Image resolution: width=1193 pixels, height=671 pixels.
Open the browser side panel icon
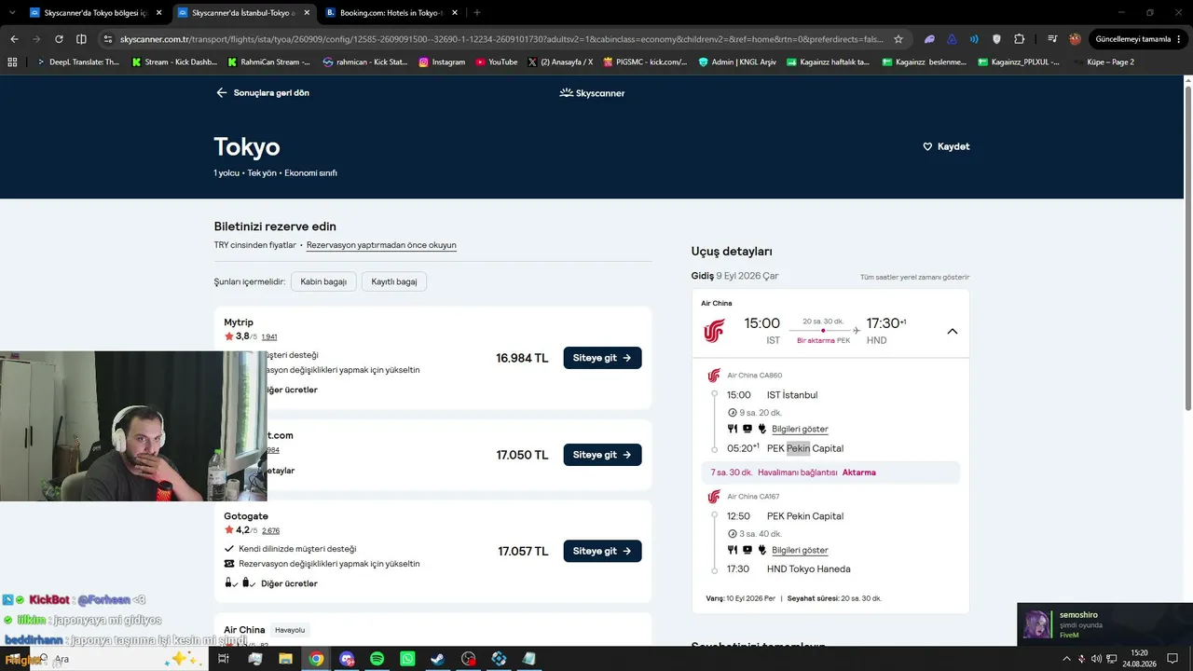click(x=81, y=39)
